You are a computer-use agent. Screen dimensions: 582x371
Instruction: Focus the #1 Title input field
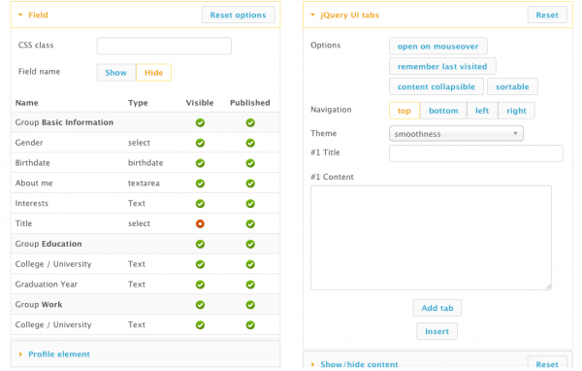tap(476, 153)
